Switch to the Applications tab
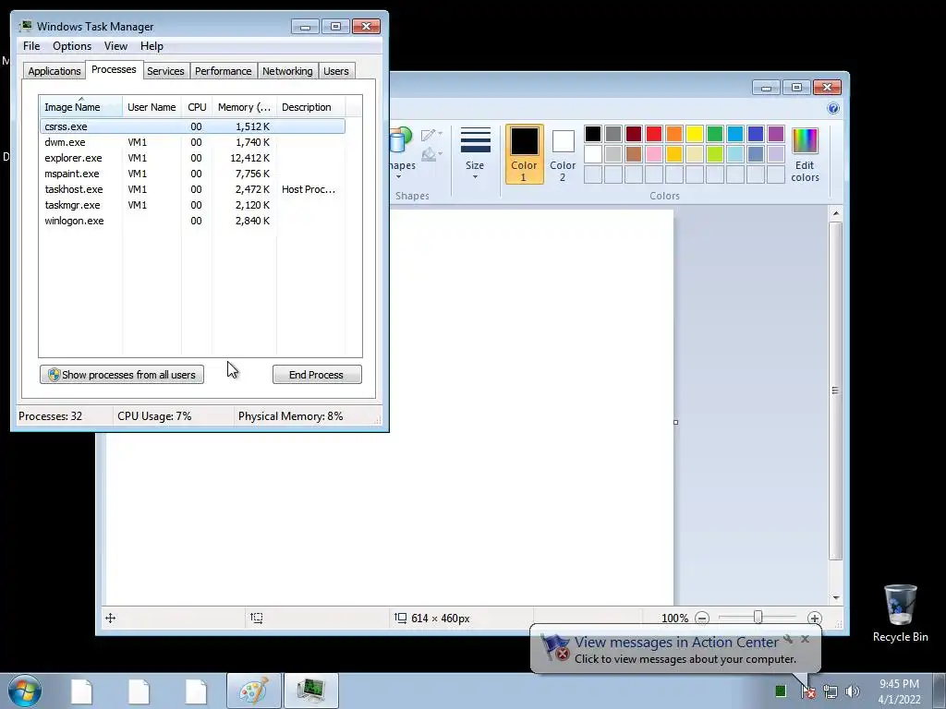946x709 pixels. 55,71
